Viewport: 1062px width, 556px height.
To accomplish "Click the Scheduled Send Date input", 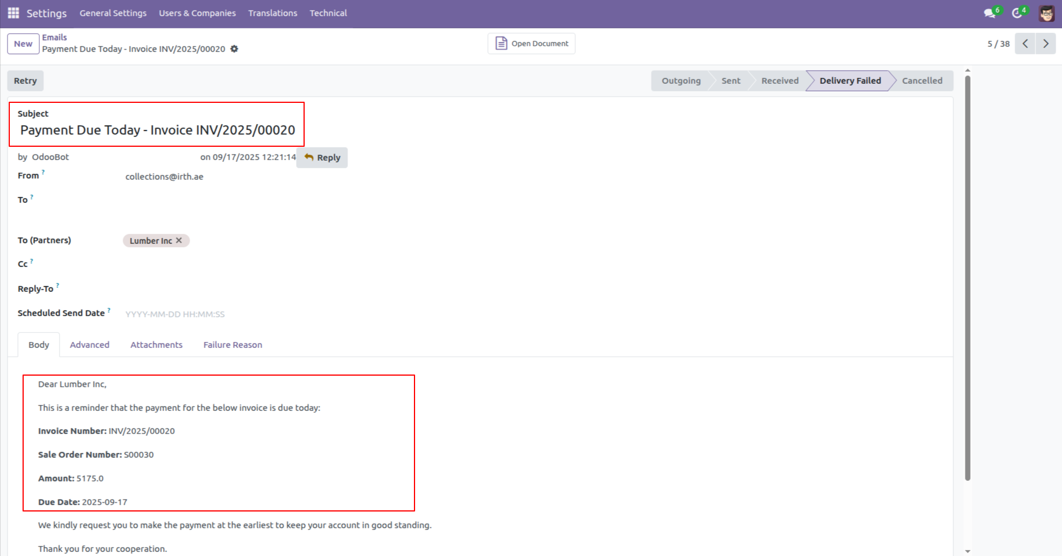I will tap(175, 314).
